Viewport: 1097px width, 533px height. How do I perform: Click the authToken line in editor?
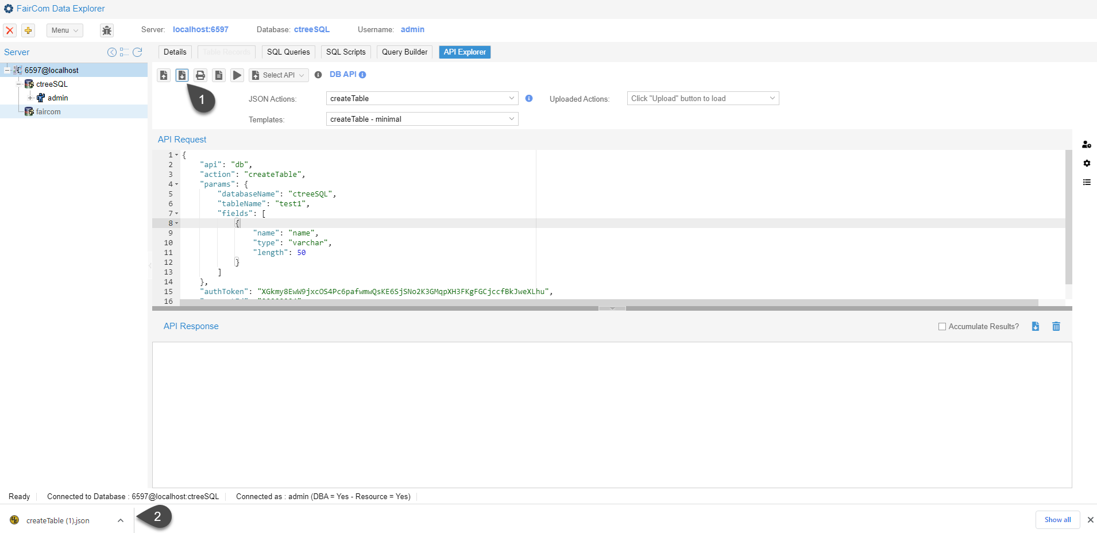point(376,292)
